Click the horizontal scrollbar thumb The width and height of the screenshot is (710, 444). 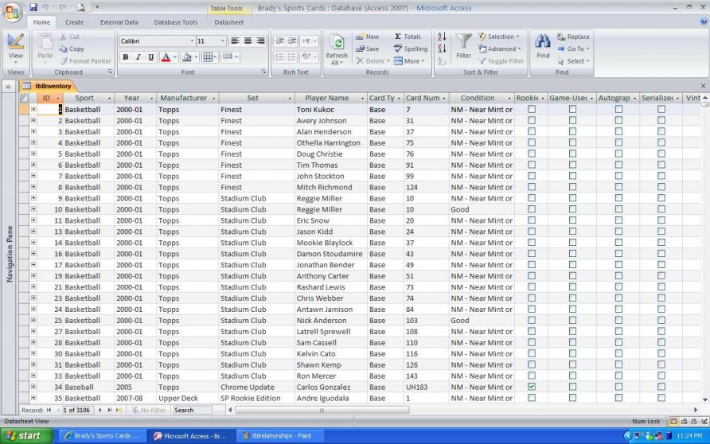(x=322, y=410)
